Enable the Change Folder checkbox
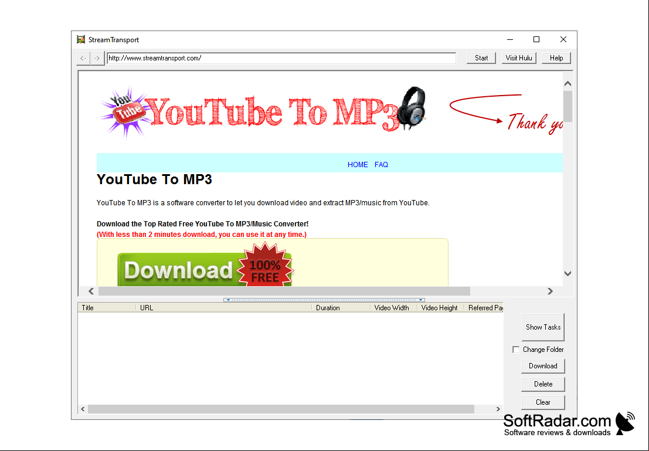 [516, 350]
